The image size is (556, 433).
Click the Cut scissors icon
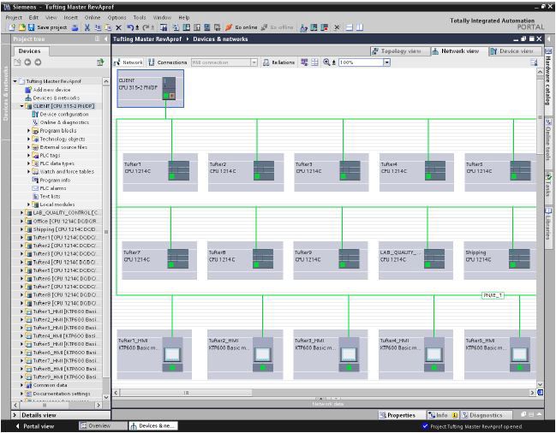[x=87, y=27]
